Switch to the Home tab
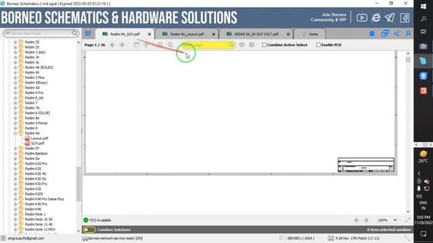Viewport: 433px width, 243px height. point(310,34)
